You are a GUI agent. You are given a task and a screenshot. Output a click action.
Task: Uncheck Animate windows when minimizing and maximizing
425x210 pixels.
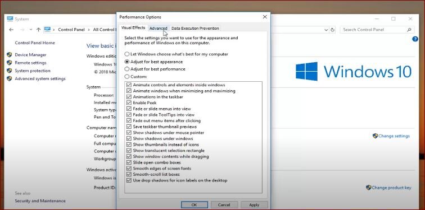pos(129,91)
